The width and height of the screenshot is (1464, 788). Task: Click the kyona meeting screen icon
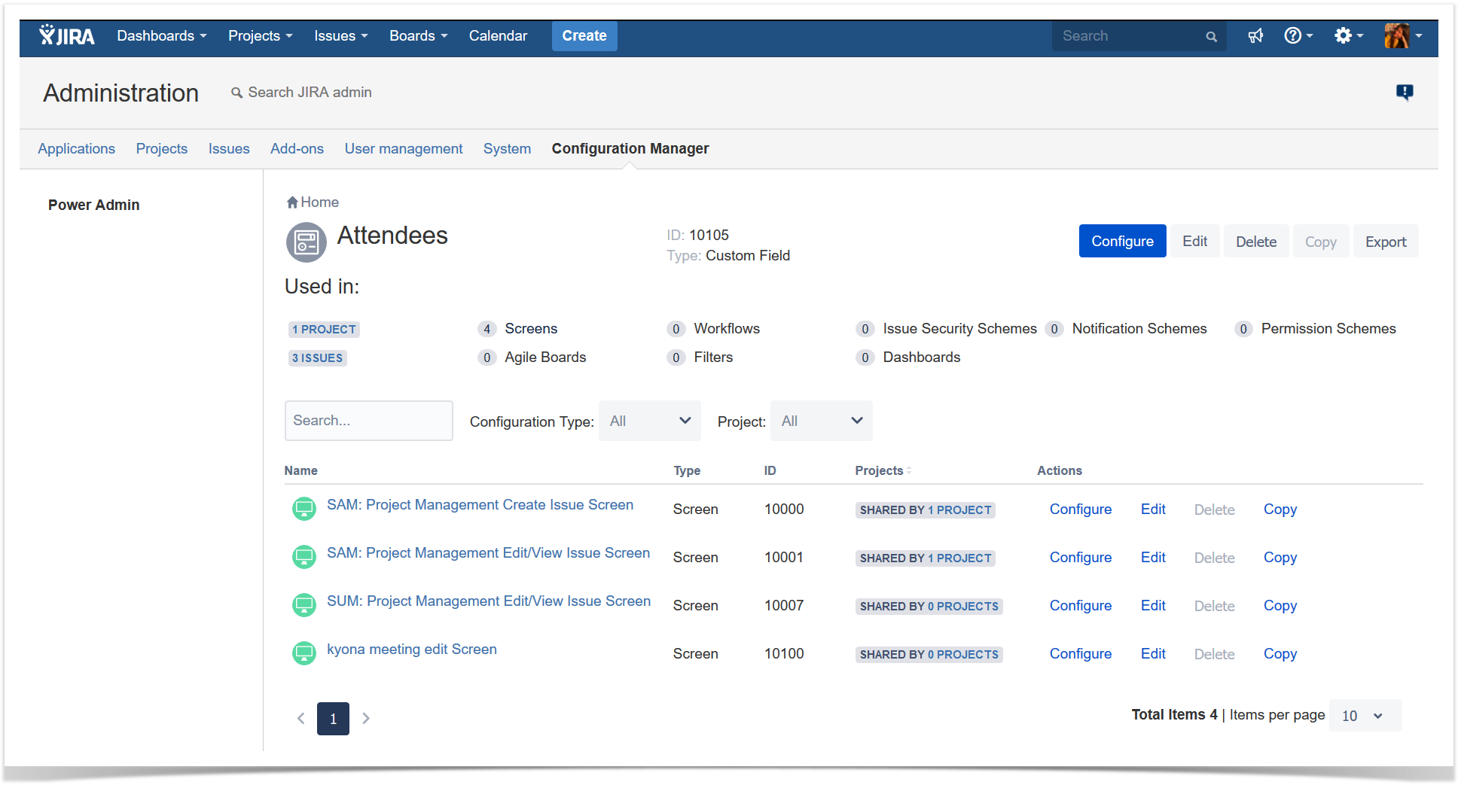(304, 653)
